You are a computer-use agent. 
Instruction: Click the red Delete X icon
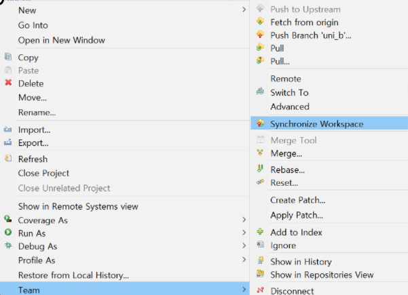coord(8,83)
